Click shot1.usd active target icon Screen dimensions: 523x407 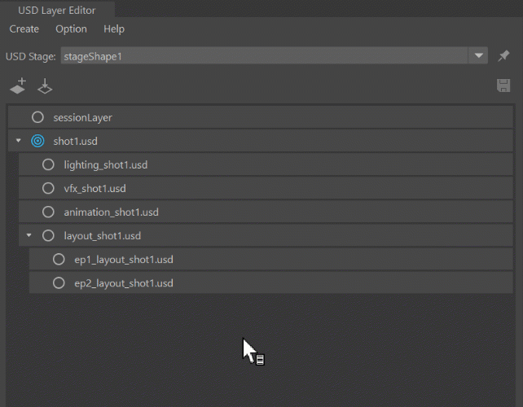[x=37, y=141]
